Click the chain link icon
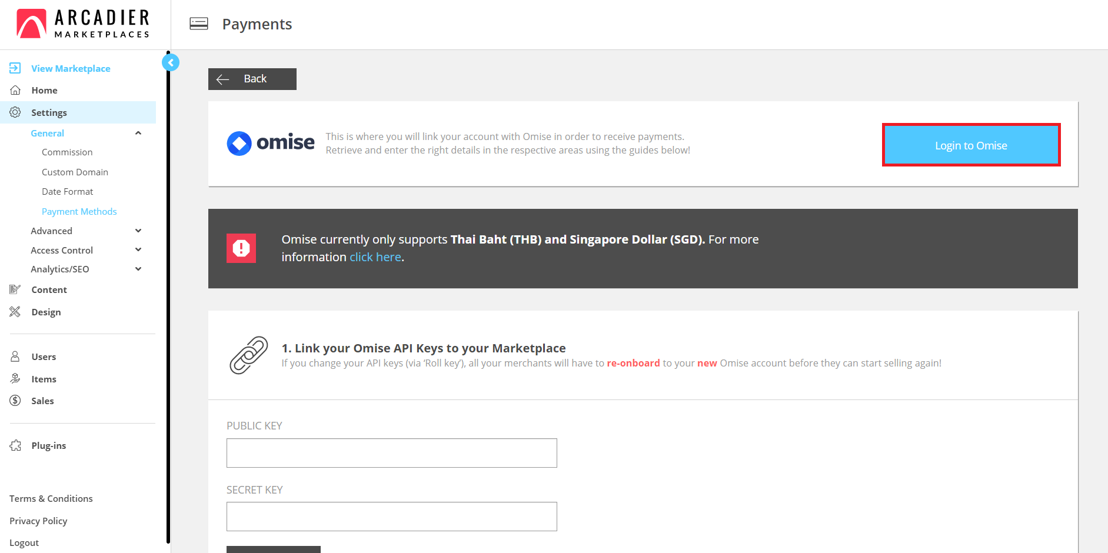 click(248, 355)
